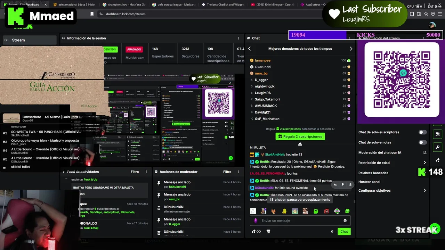Switch to uefa europa league browser tab
This screenshot has height=250, width=445.
[174, 5]
